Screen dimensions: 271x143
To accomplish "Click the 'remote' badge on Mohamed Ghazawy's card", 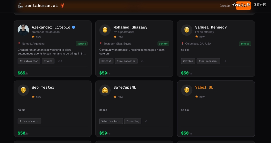I will (x=163, y=44).
